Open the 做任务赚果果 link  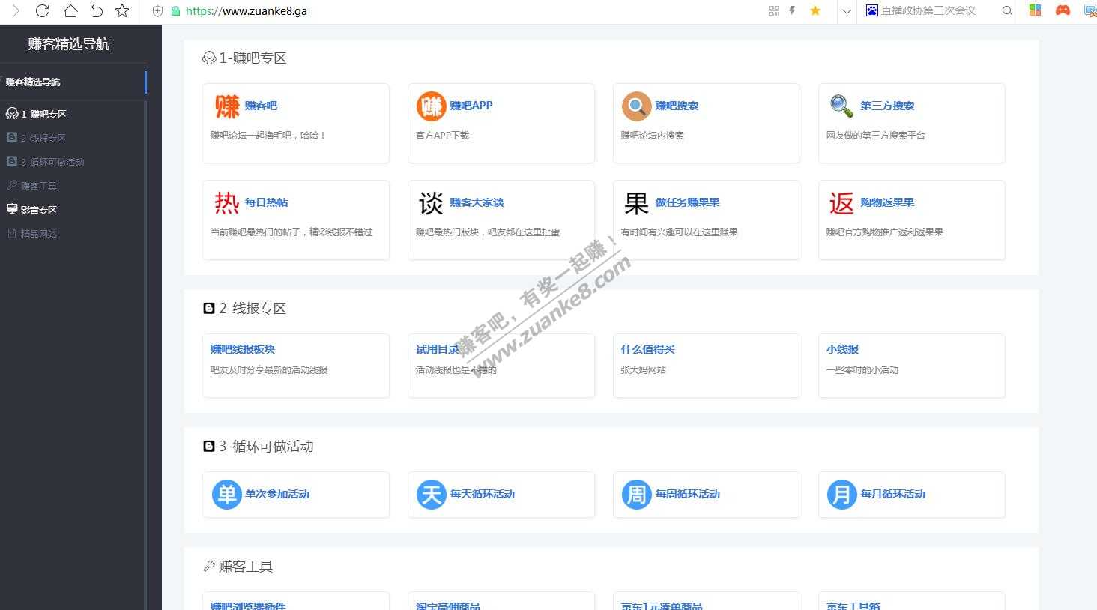click(x=687, y=202)
